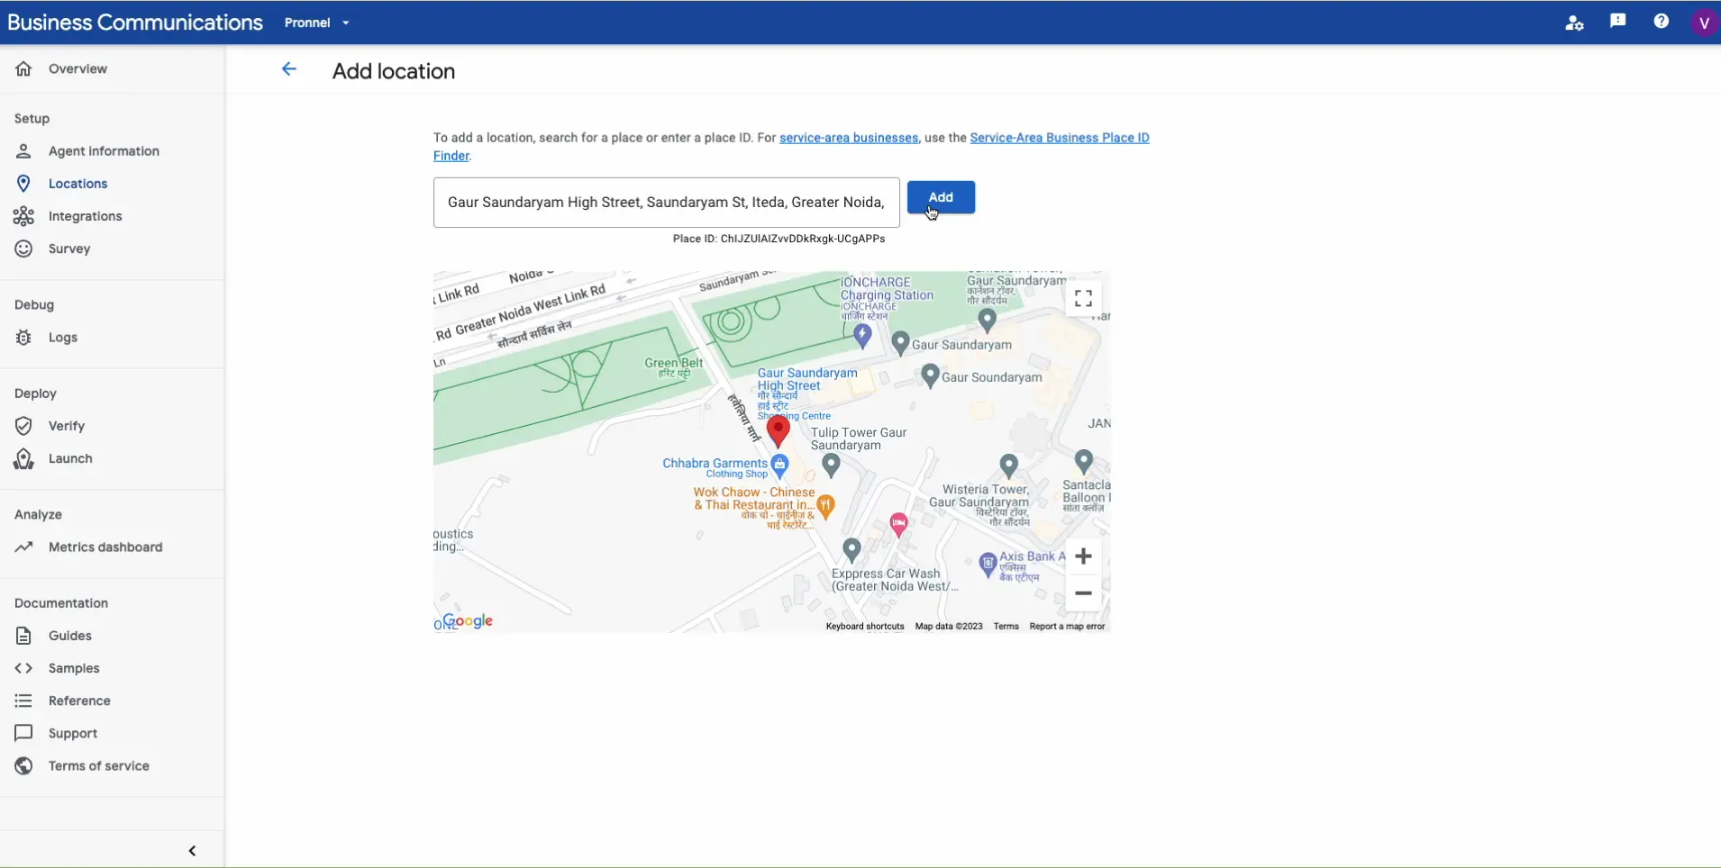Click the Tulip Tower Gaur Saundaryam marker
1721x868 pixels.
(831, 466)
